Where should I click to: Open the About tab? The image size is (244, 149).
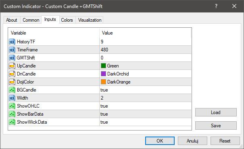point(12,20)
